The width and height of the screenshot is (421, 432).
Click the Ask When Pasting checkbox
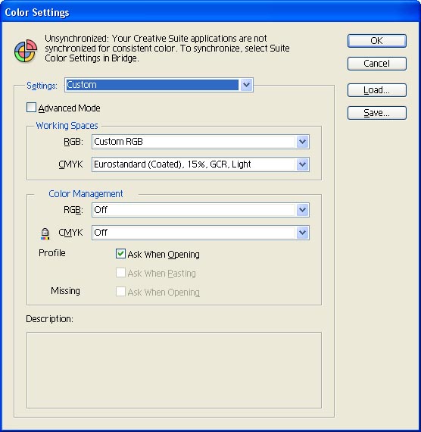[120, 273]
